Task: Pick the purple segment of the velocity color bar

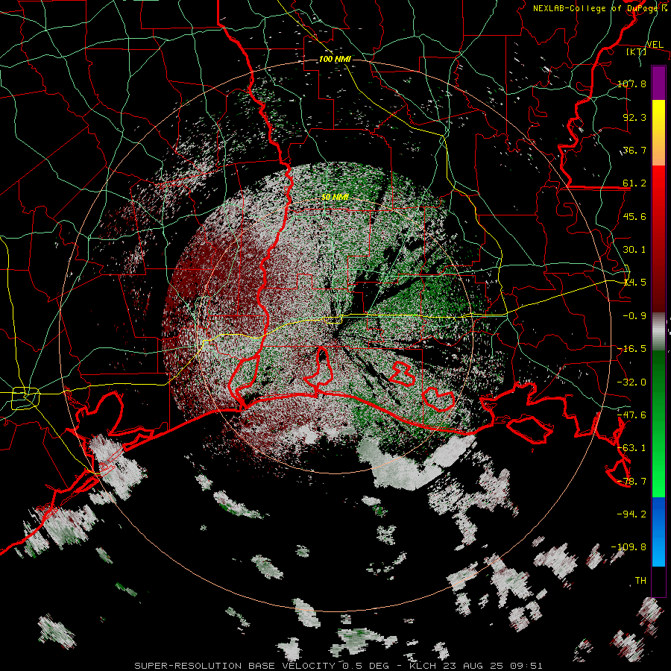Action: (x=658, y=83)
